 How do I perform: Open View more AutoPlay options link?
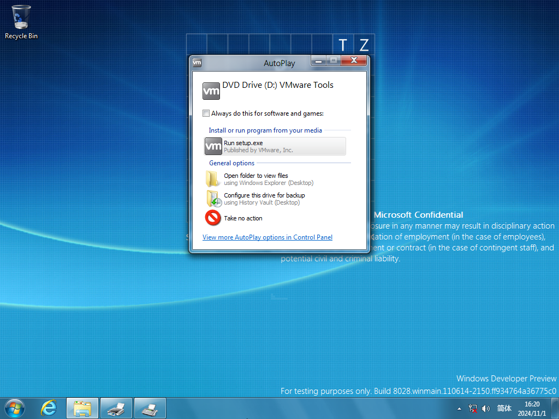pos(267,237)
